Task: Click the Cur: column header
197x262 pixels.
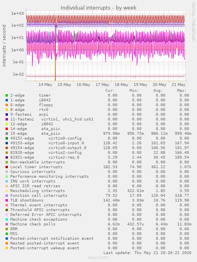Action: coord(110,91)
